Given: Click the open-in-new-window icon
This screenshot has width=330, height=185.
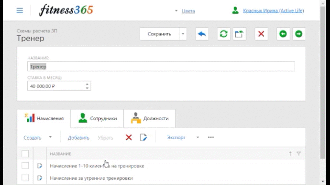Looking at the screenshot, I should coord(239,34).
